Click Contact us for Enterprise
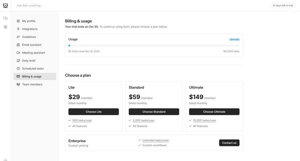Screen dimensions: 300x161 click(229, 143)
